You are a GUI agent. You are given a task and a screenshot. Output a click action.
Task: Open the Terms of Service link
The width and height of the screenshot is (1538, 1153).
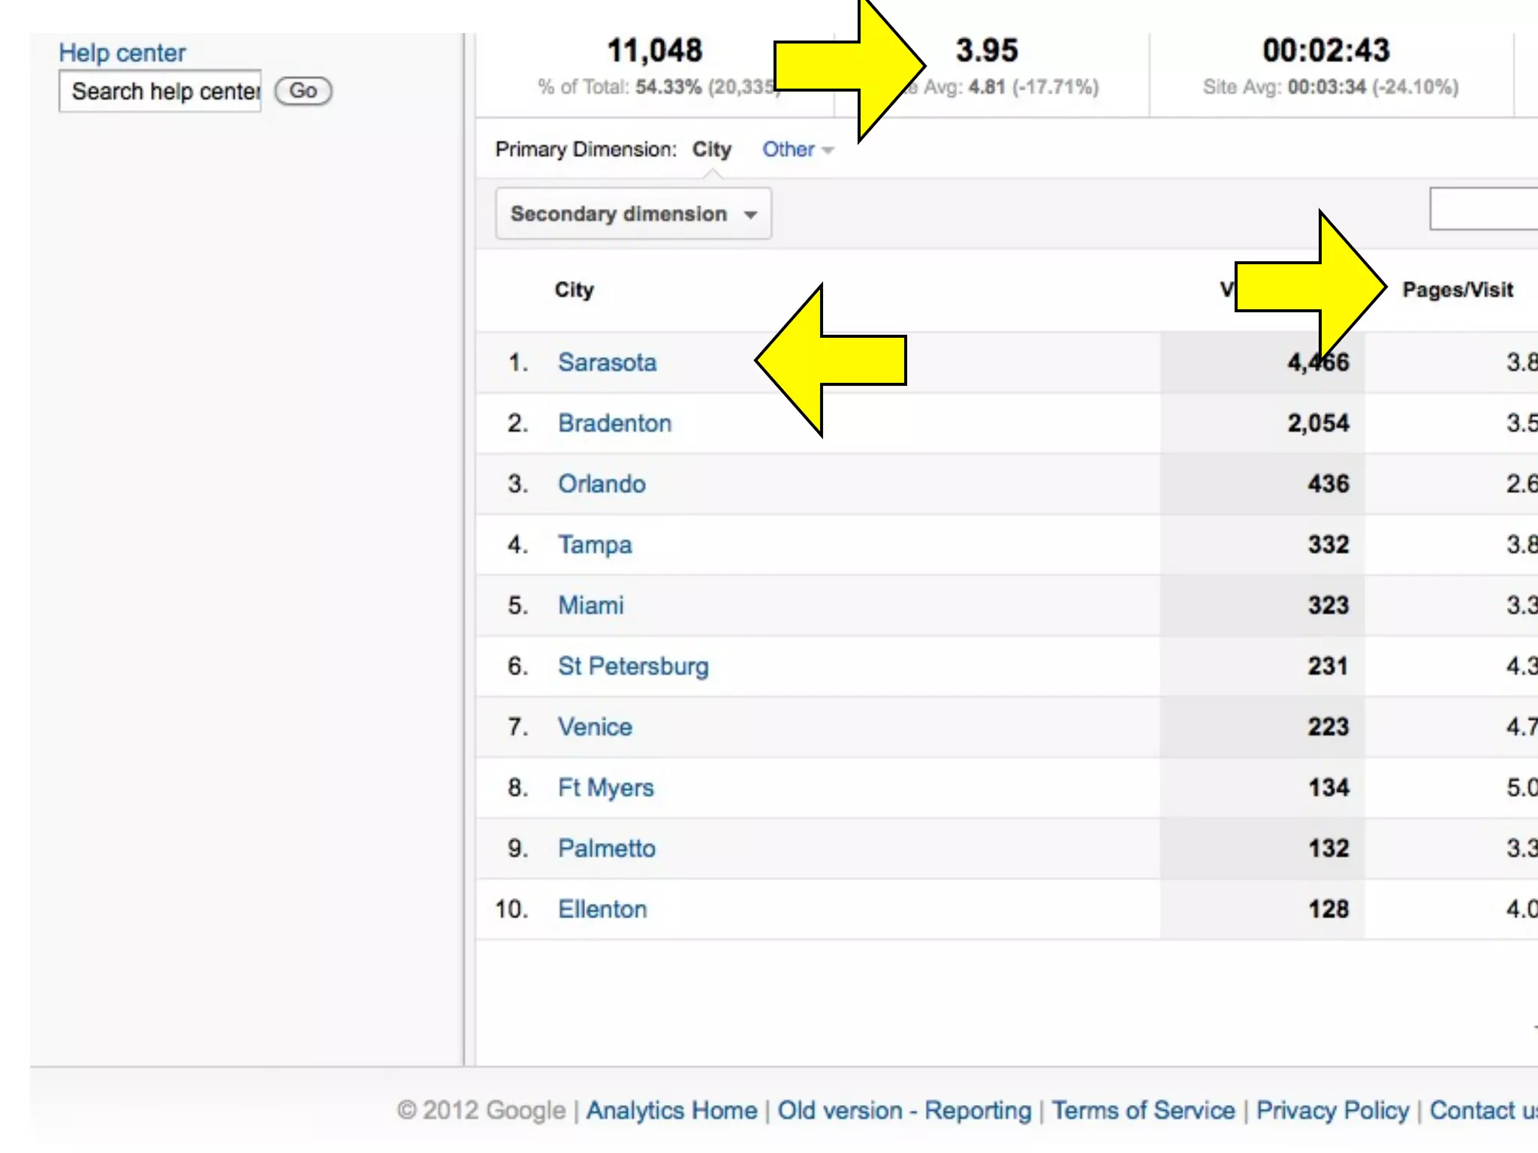(1142, 1110)
